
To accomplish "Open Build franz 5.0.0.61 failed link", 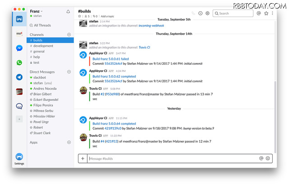I will 111,59.
